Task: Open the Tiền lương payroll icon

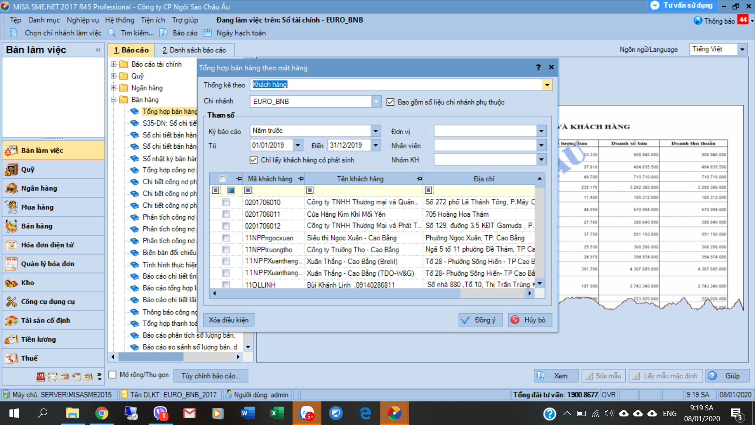Action: (x=11, y=340)
